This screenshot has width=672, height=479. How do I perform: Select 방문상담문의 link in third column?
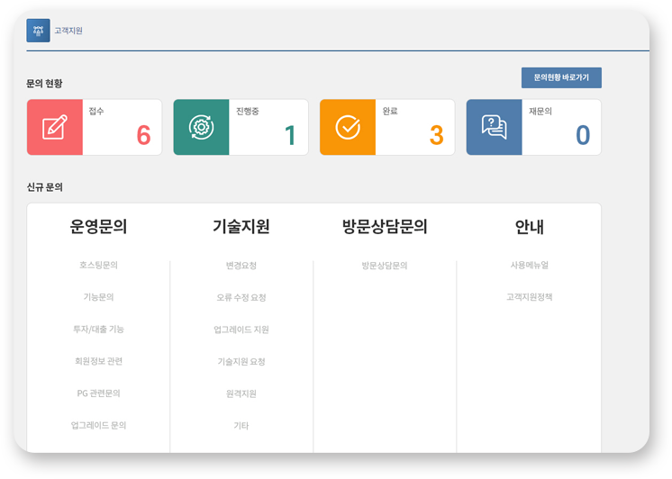pyautogui.click(x=385, y=266)
